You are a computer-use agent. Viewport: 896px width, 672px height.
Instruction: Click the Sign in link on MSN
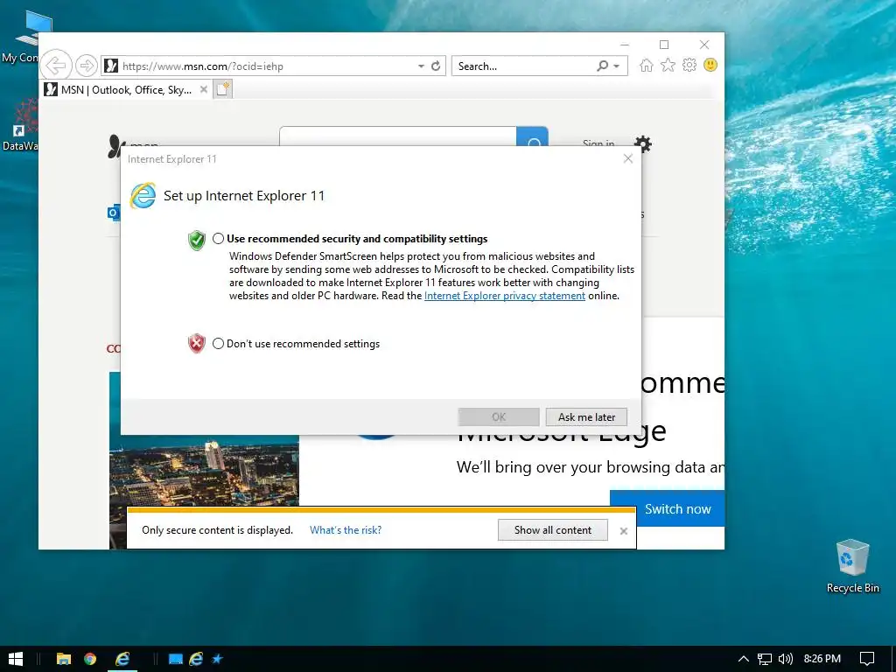point(598,143)
